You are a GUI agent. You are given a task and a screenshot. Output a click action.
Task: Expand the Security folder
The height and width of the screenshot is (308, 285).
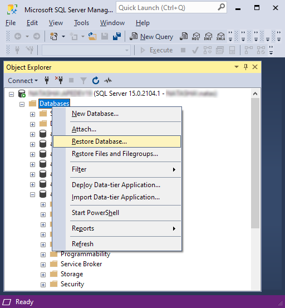pyautogui.click(x=43, y=285)
